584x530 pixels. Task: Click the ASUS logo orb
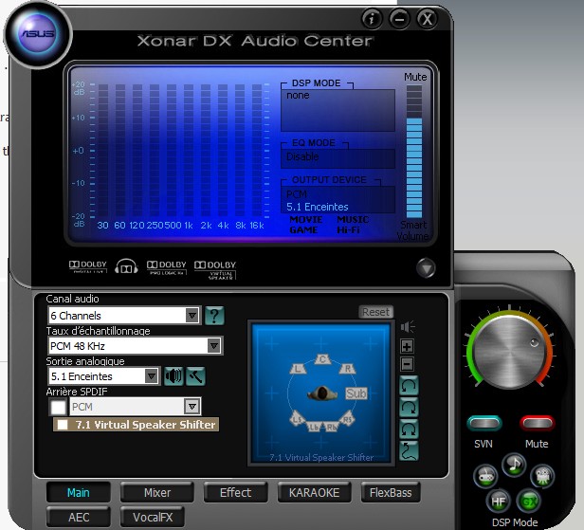coord(37,34)
